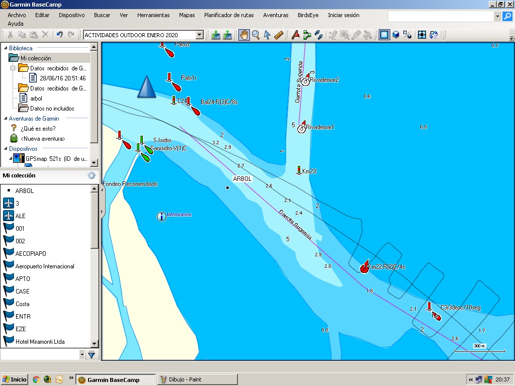Click the Delete X icon in toolbar
Viewport: 515px width, 386px height.
45,35
